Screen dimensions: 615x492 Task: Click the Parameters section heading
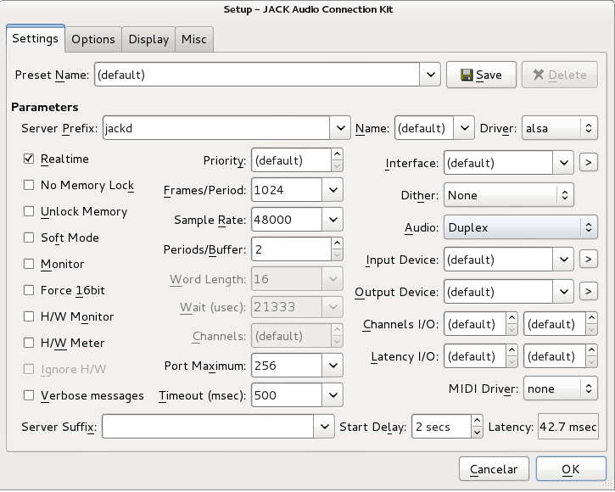pyautogui.click(x=45, y=107)
